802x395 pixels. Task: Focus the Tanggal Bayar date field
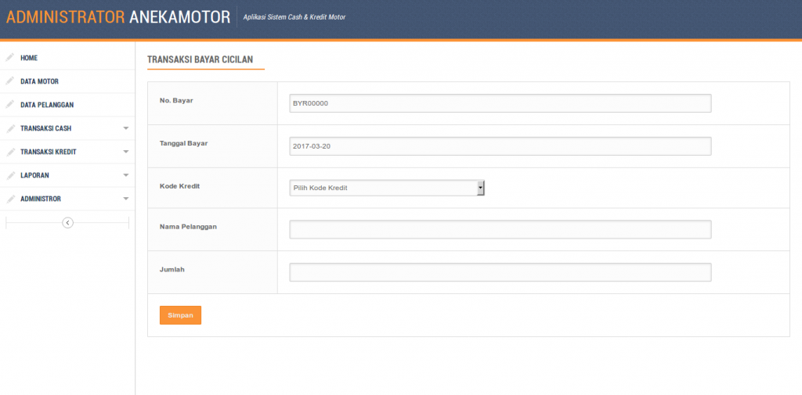click(500, 146)
